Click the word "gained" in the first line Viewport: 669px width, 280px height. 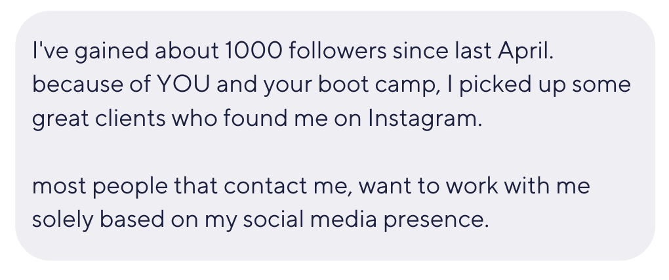tap(111, 51)
